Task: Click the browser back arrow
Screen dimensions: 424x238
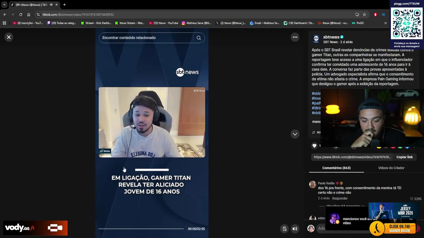Action: [x=5, y=15]
